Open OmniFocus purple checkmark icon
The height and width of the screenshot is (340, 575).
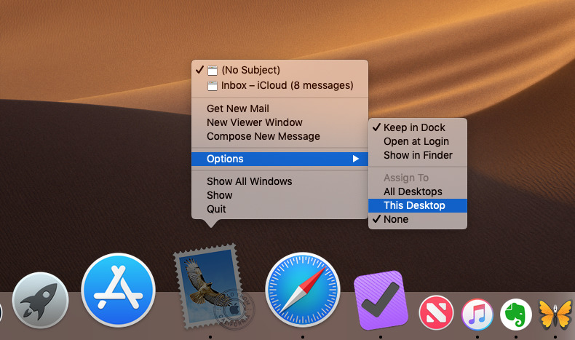381,300
